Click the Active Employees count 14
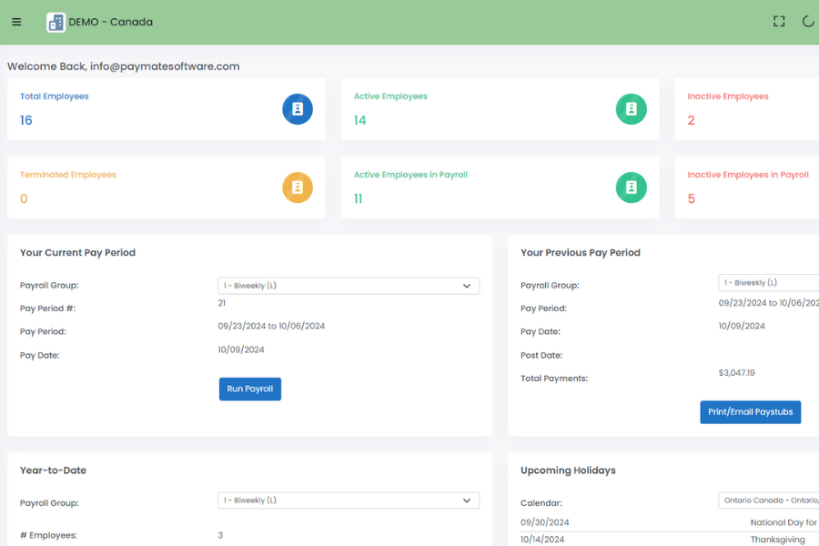 [x=359, y=121]
